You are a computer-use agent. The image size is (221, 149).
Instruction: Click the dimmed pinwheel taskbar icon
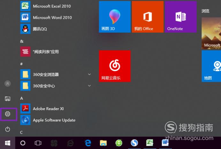54,143
